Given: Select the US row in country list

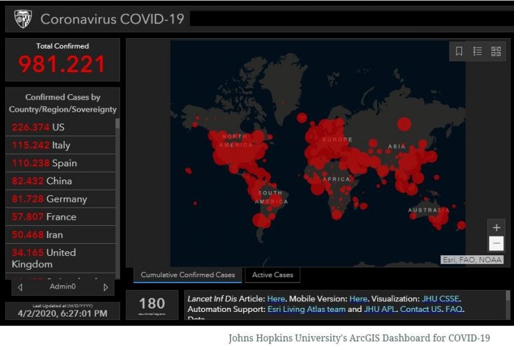Looking at the screenshot, I should pyautogui.click(x=61, y=128).
